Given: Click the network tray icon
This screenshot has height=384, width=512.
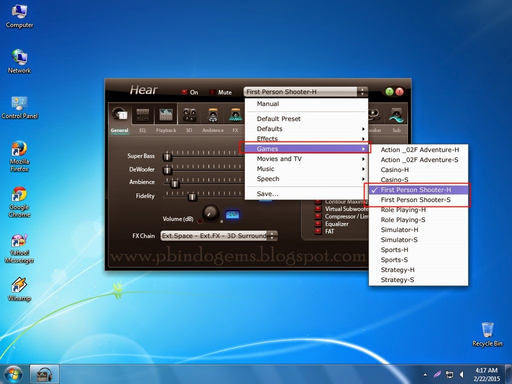Looking at the screenshot, I should point(449,374).
